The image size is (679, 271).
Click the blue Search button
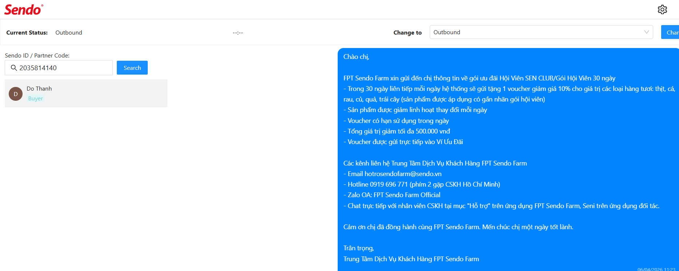point(132,68)
